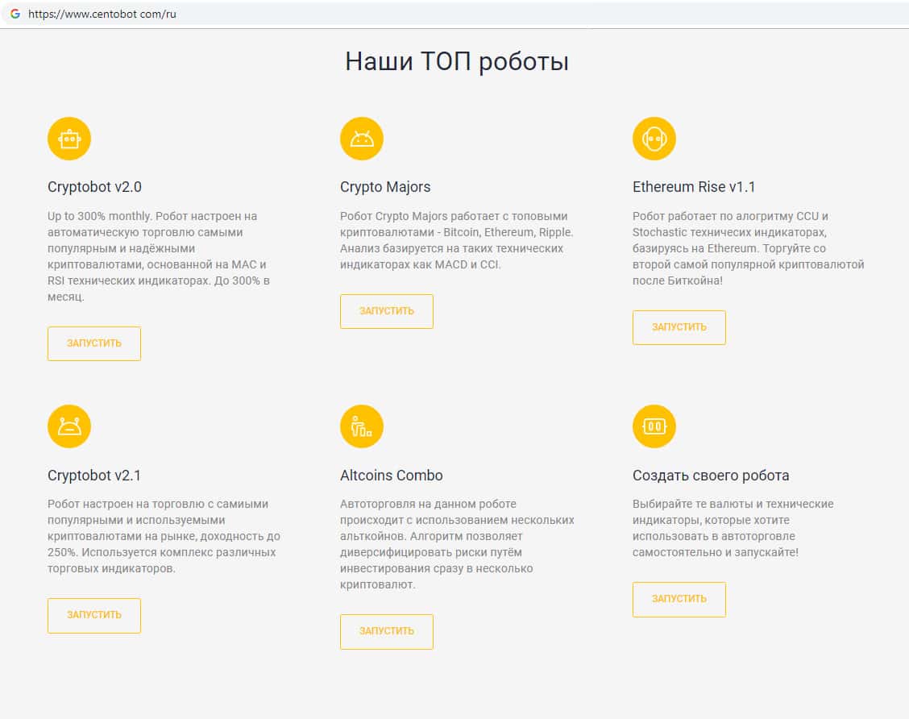Click the description starting Робот работает по алогритму CCU
The image size is (909, 719).
point(749,248)
